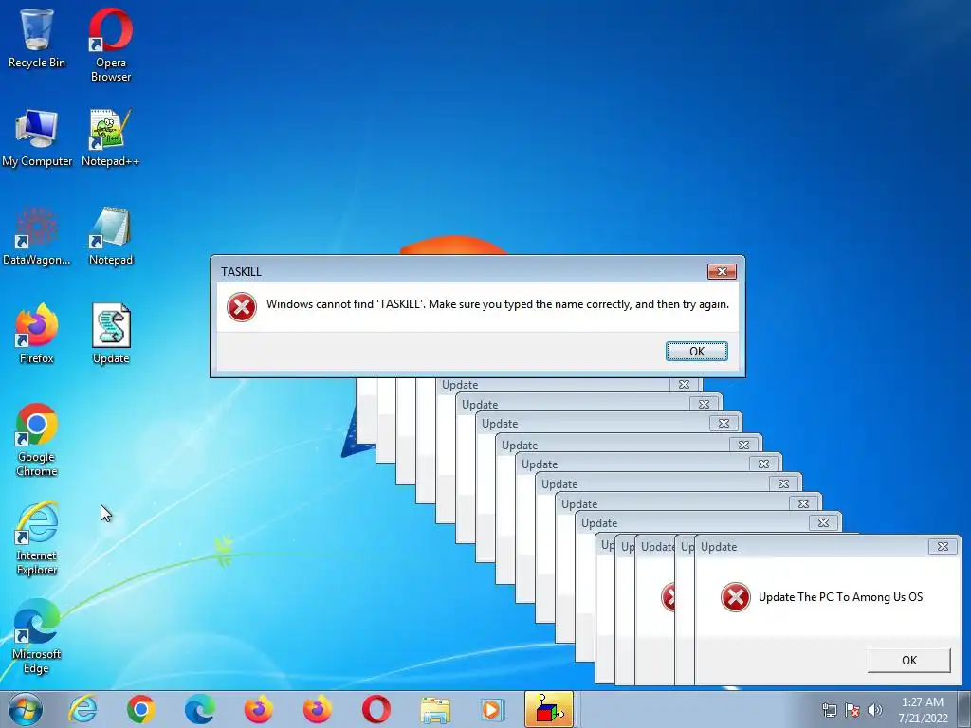Image resolution: width=971 pixels, height=728 pixels.
Task: Click the Show desktop button at taskbar end
Action: point(965,709)
